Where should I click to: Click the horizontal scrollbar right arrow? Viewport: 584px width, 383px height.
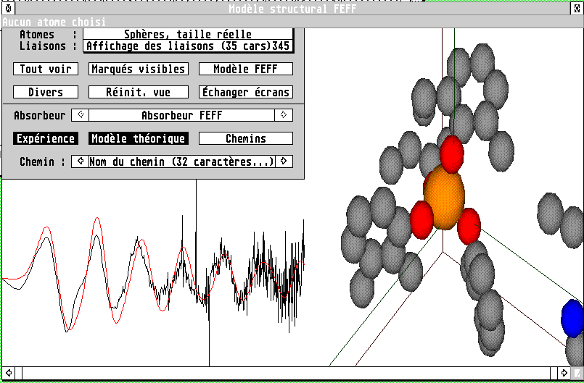point(564,373)
